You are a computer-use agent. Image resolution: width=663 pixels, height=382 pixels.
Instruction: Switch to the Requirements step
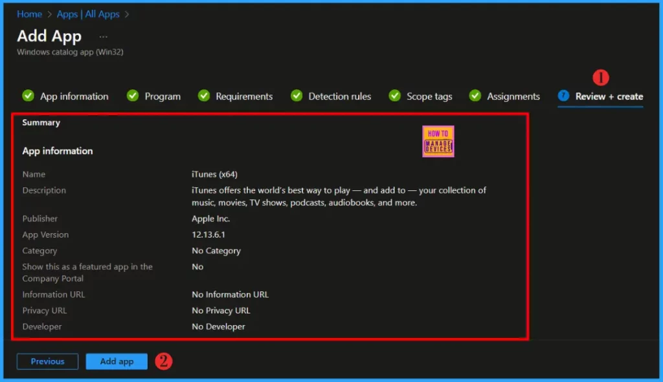[x=244, y=96]
